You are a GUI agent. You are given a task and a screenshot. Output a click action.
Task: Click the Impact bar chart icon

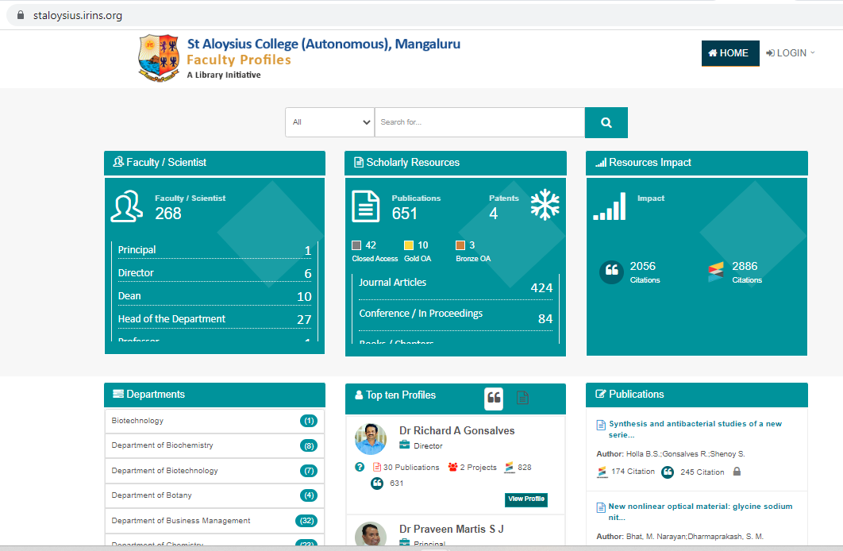pyautogui.click(x=610, y=206)
